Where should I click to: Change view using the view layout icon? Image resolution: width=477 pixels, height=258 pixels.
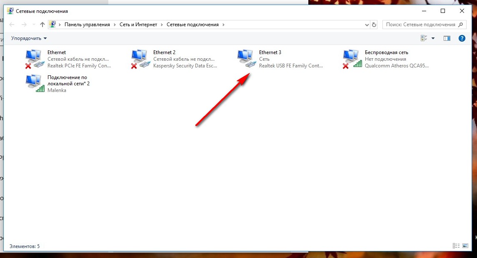pos(424,38)
